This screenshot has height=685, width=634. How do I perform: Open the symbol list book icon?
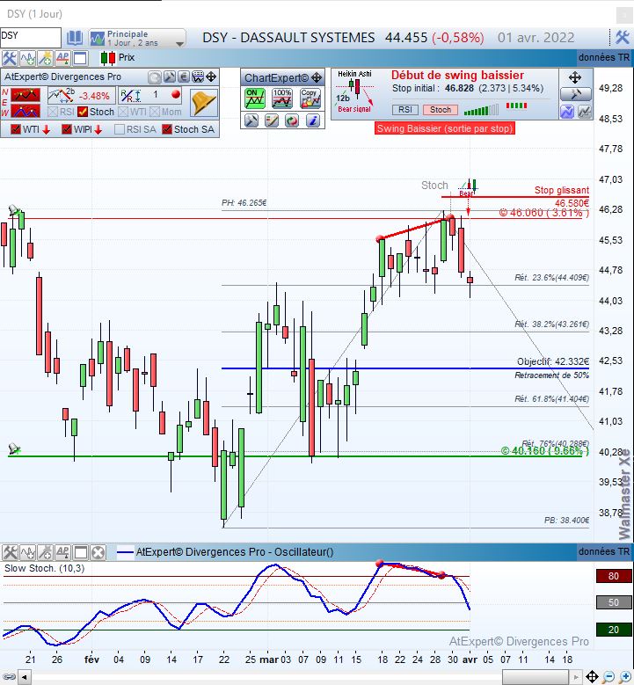pos(74,38)
